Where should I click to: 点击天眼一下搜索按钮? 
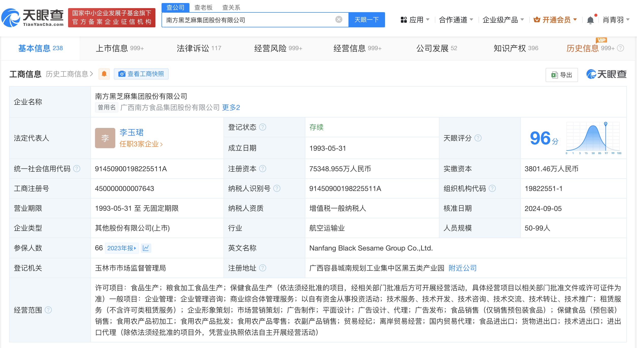[x=367, y=20]
